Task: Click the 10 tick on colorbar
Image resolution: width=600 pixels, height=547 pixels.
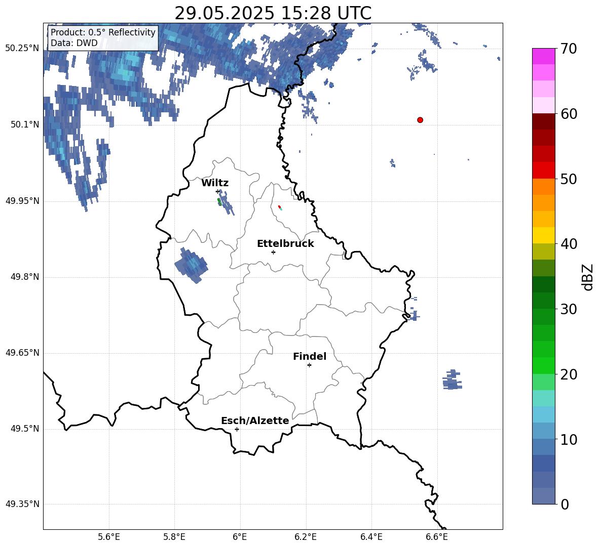Action: [x=569, y=439]
